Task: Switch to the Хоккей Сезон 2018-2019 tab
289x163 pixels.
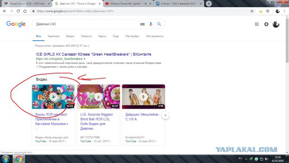Action: (28, 4)
